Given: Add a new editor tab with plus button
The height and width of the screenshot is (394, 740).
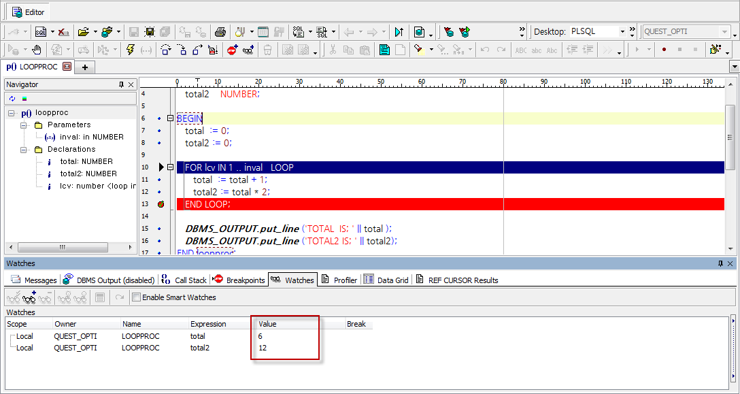Looking at the screenshot, I should point(85,67).
